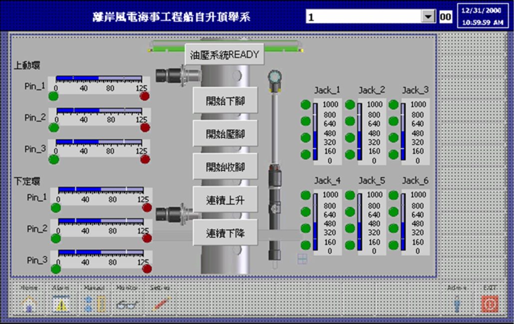
Task: Click the 下定環 section label
Action: click(27, 181)
